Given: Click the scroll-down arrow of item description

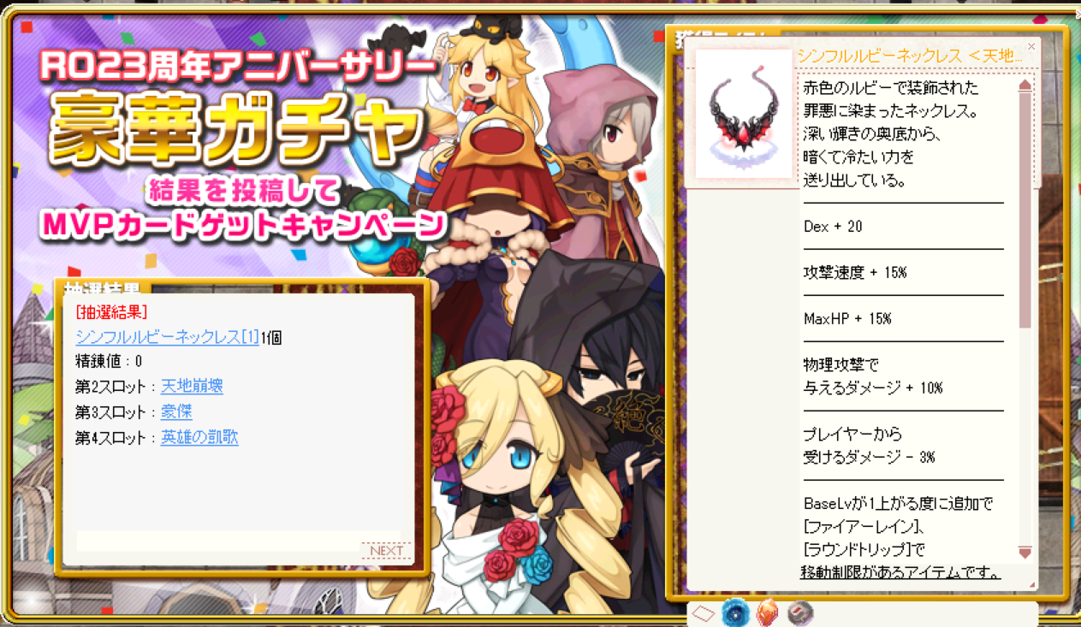Looking at the screenshot, I should 1025,553.
